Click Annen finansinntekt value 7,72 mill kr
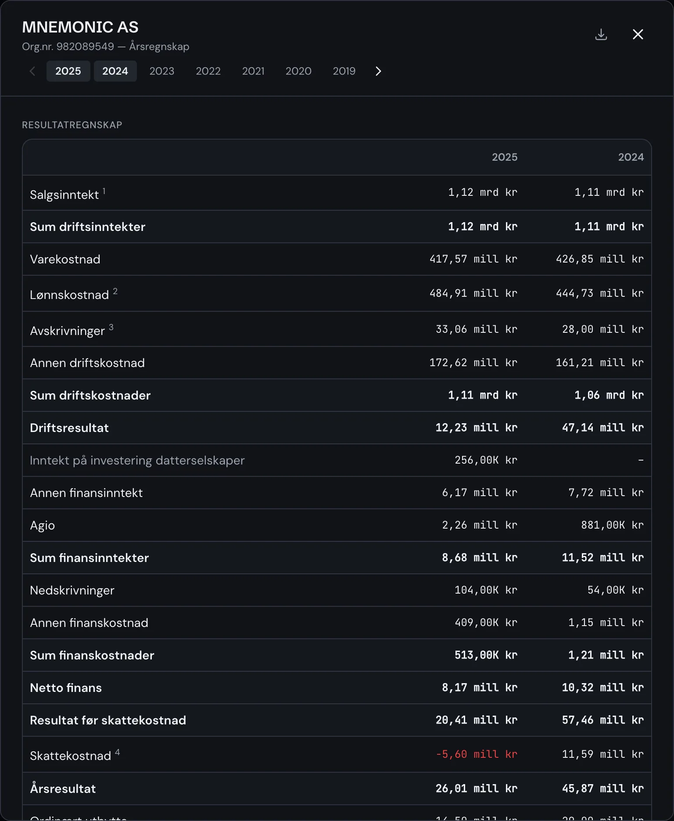The height and width of the screenshot is (821, 674). (x=606, y=493)
